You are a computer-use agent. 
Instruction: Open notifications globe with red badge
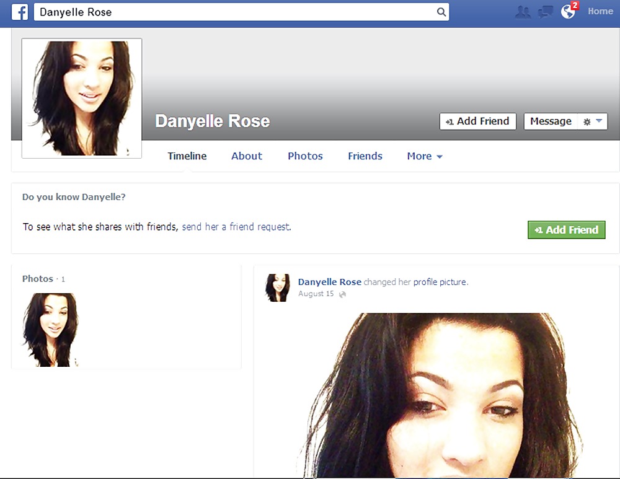(x=569, y=11)
